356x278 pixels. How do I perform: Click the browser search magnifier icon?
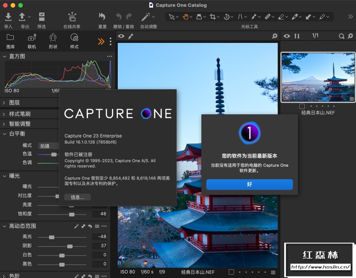coord(342,36)
